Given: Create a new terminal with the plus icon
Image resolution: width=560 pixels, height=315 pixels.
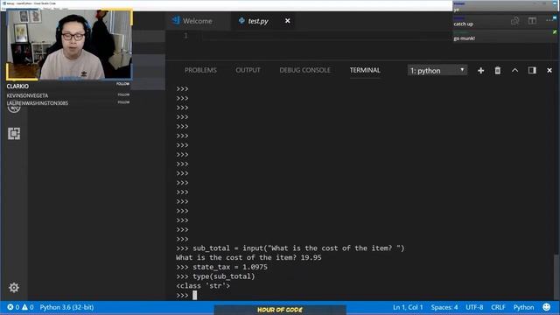Looking at the screenshot, I should (480, 71).
